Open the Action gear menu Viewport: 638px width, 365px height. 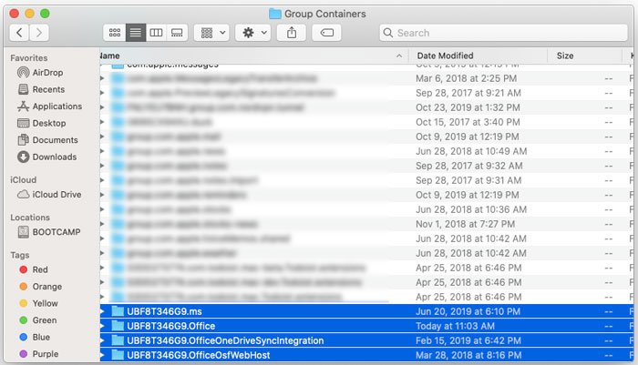click(253, 33)
